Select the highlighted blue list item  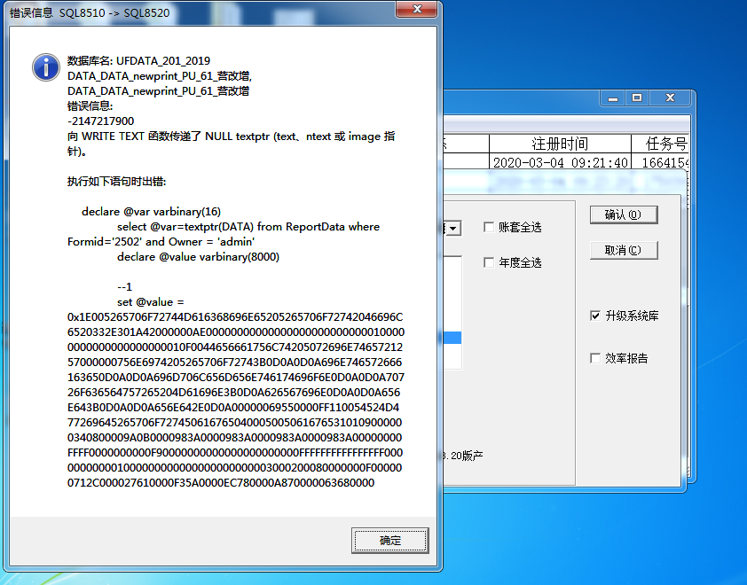(452, 338)
